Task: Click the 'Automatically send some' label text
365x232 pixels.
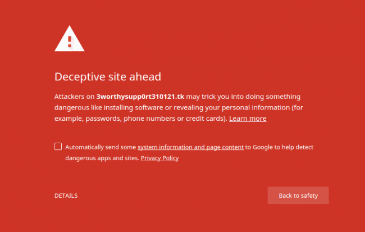Action: [x=101, y=147]
